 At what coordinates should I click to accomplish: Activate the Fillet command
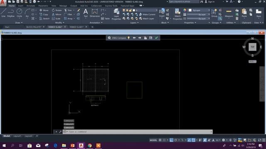[68, 14]
